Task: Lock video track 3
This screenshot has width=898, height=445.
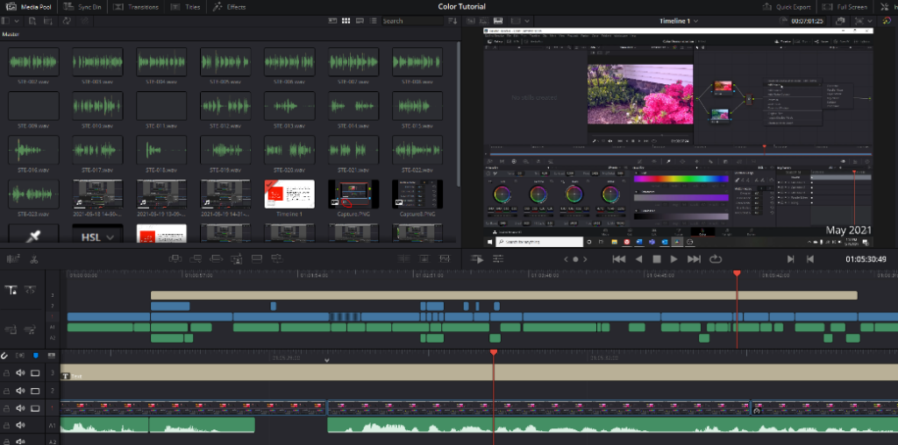Action: pyautogui.click(x=6, y=373)
